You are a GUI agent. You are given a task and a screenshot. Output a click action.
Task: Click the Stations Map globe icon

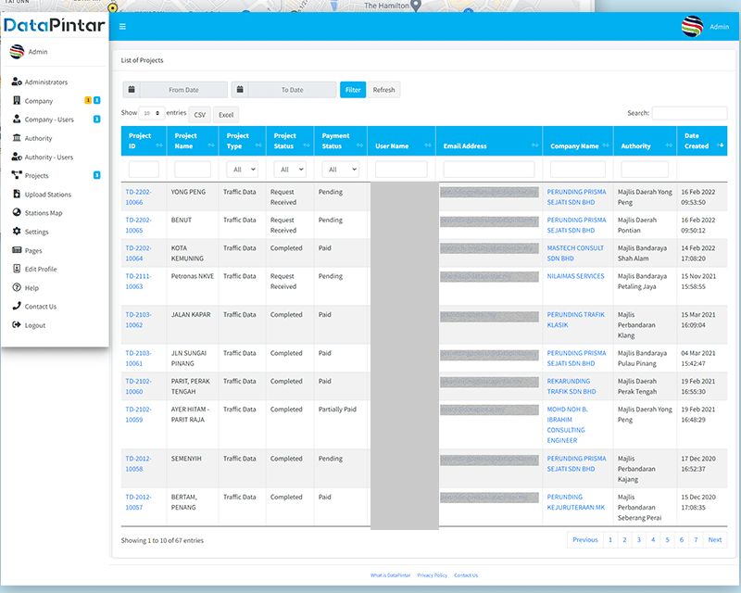point(17,213)
